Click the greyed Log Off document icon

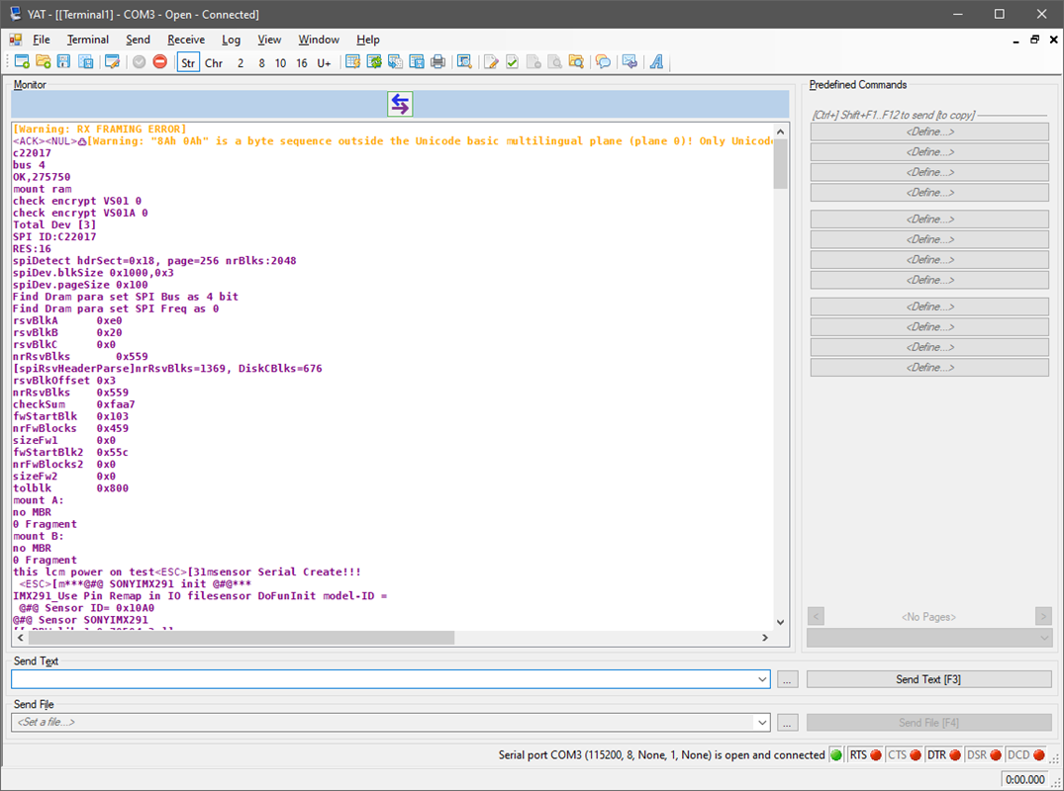coord(534,62)
